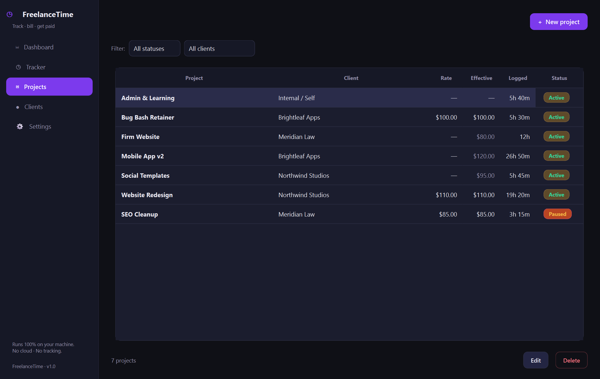Sort by the Project column header

click(194, 78)
